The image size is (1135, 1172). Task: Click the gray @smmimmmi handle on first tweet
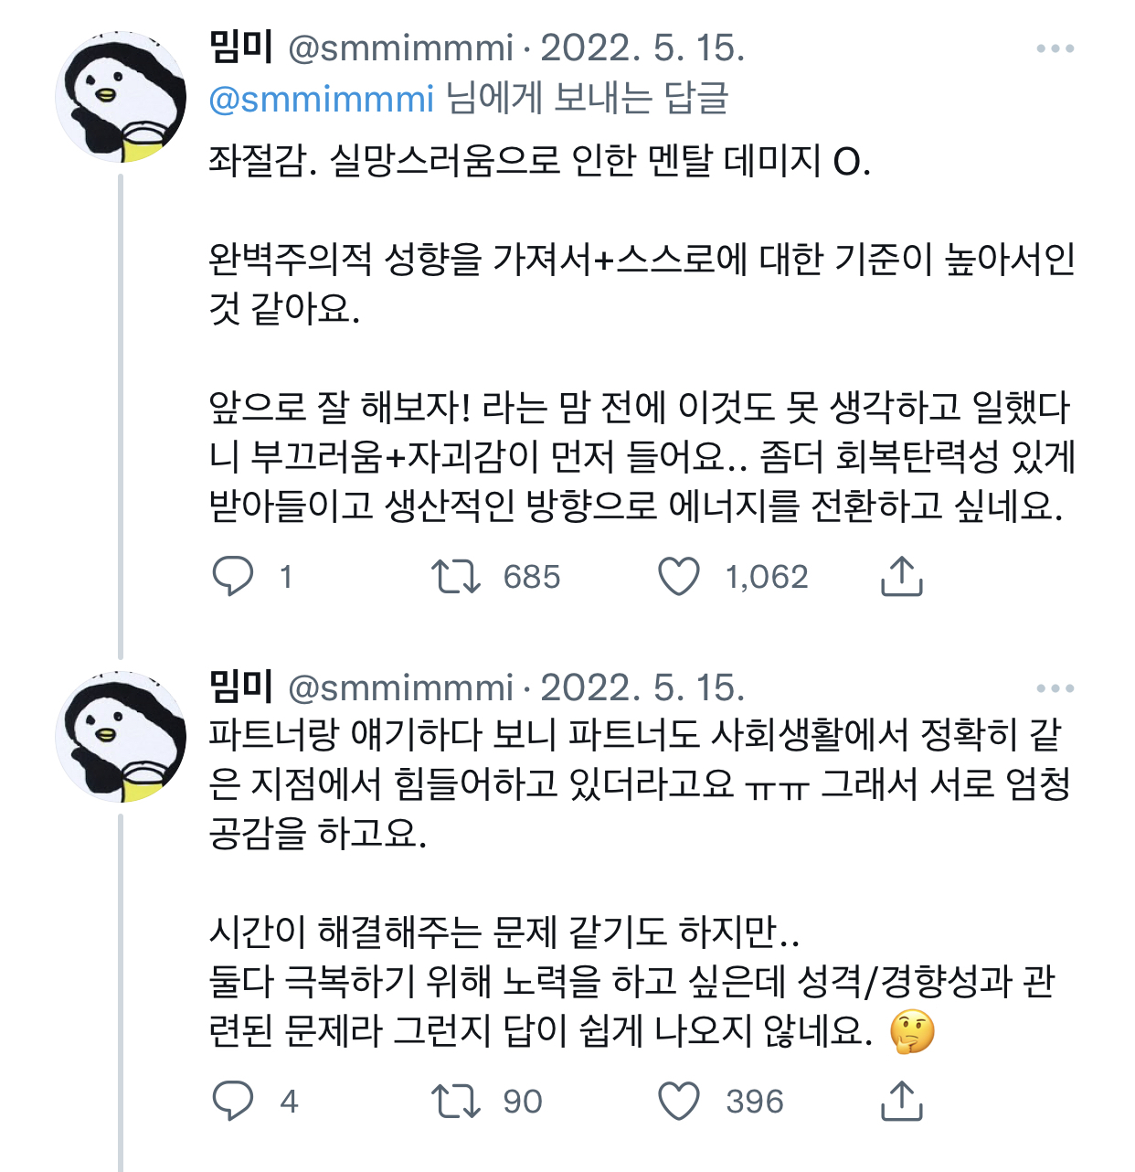pyautogui.click(x=400, y=48)
